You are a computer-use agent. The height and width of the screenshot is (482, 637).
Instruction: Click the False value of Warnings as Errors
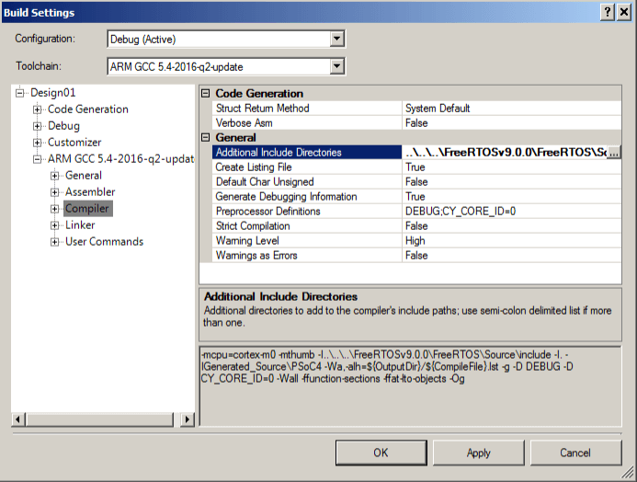click(511, 255)
